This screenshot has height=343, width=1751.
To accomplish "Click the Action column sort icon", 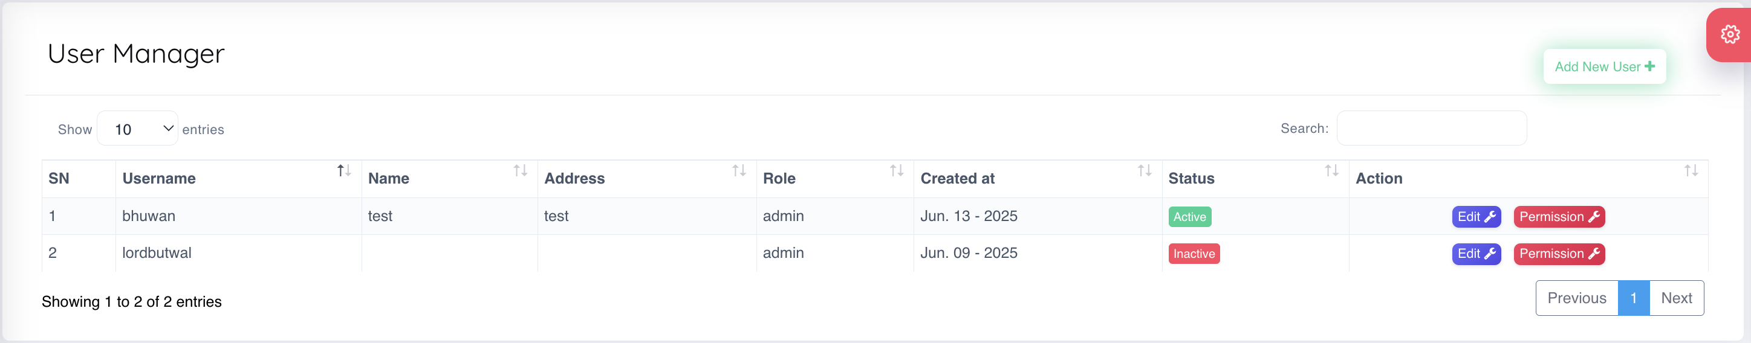I will tap(1691, 170).
